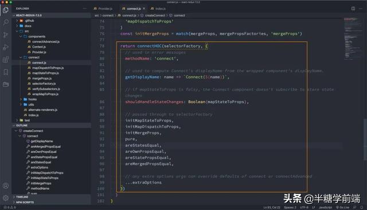Collapse the REACT-REDUX-7.2.0 root section

[x=52, y=15]
